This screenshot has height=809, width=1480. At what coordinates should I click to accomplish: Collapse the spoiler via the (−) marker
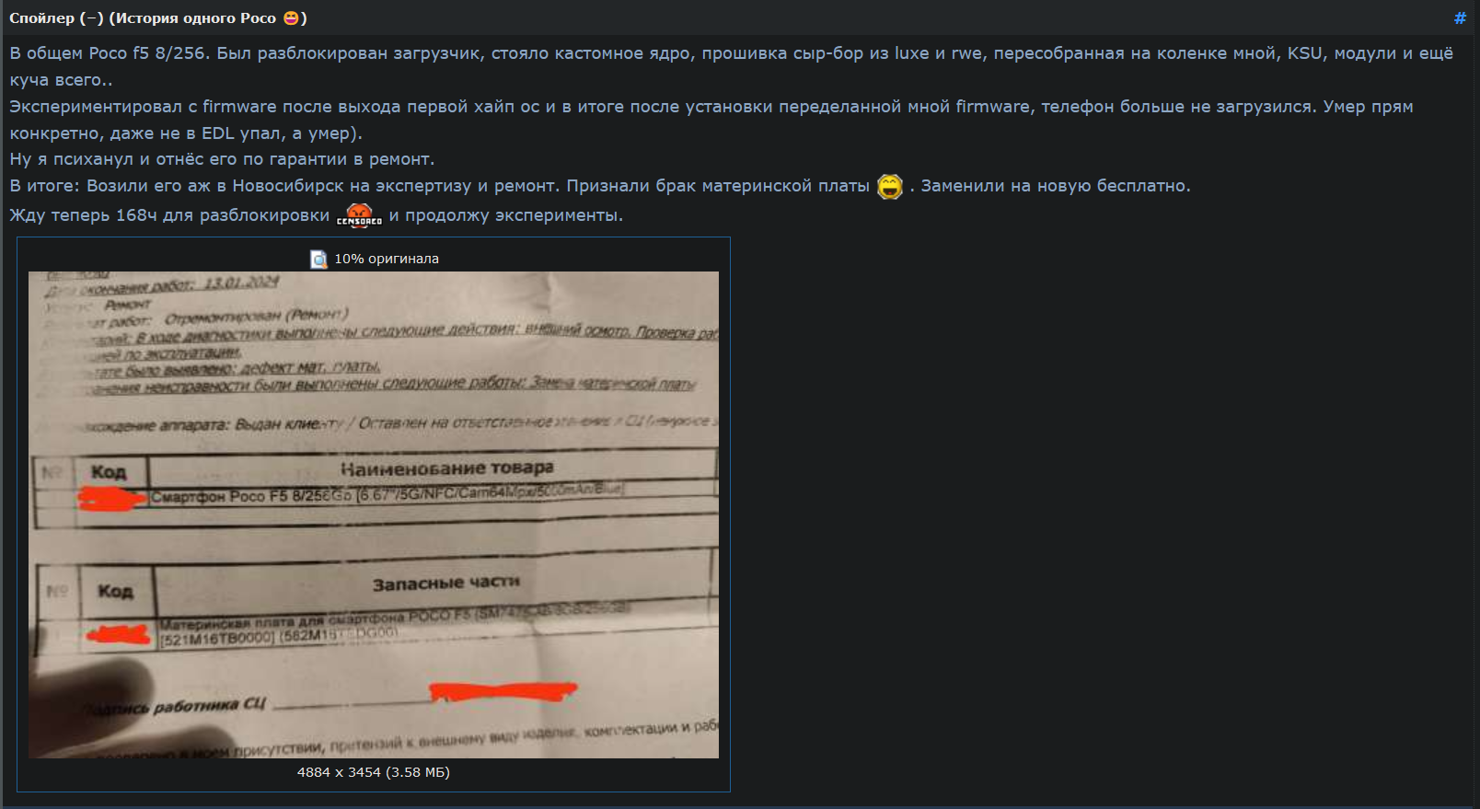[91, 18]
